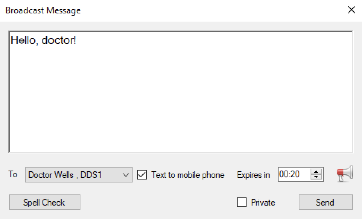Select the hours value 00 in the expiry field

click(284, 174)
